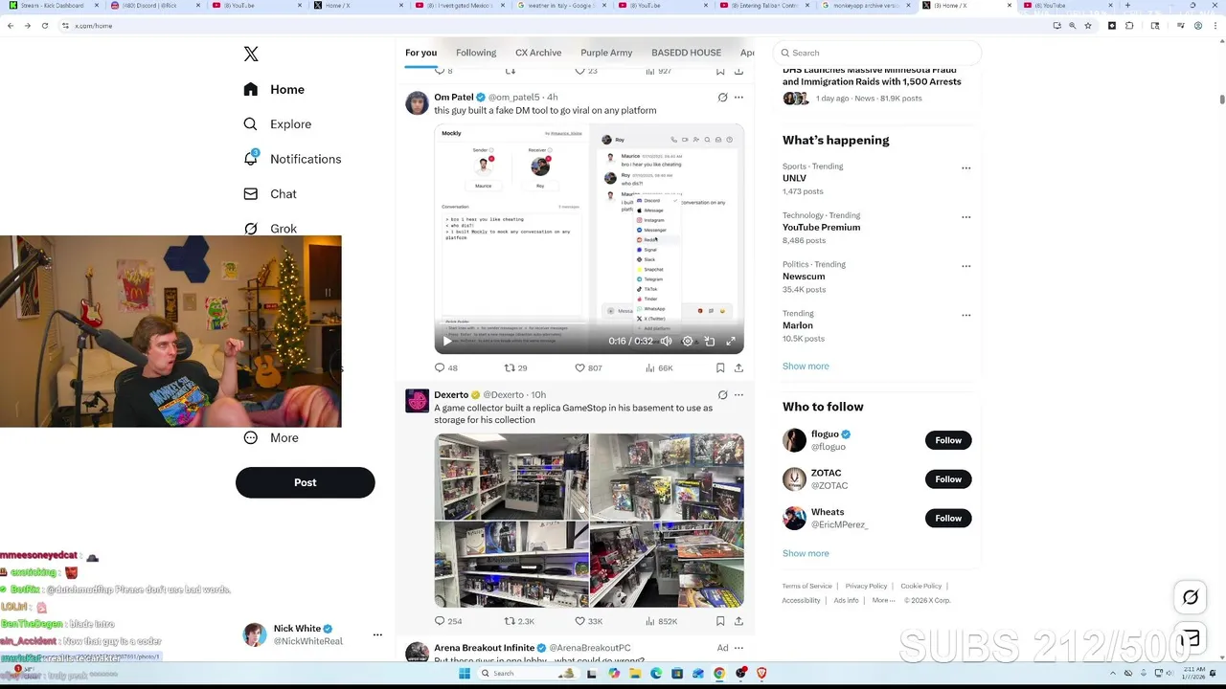Share the Dexerto post
This screenshot has width=1226, height=689.
click(738, 621)
